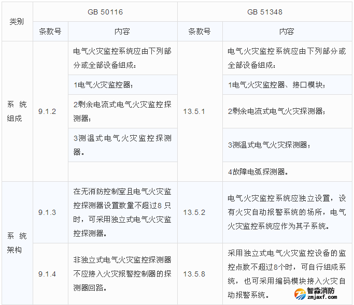This screenshot has height=305, width=354.
Task: Click the 1电气火灾监控器、接口模块 cell
Action: [287, 84]
